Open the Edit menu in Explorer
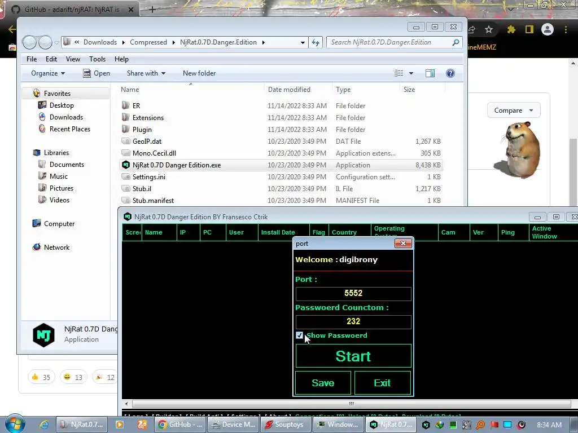 [x=51, y=59]
